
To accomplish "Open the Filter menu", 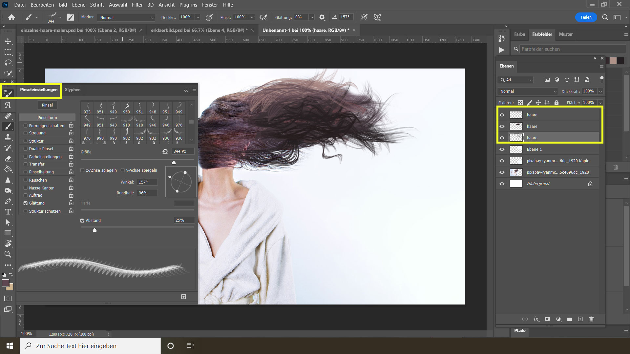I will 137,5.
